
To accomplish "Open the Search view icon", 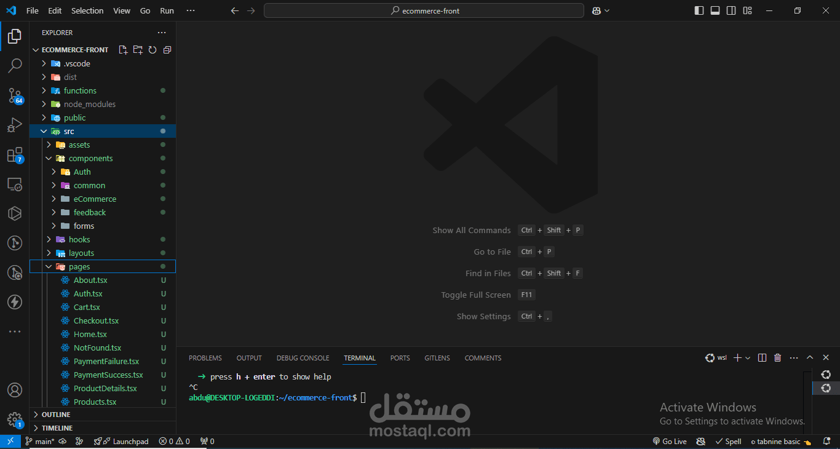I will click(15, 65).
